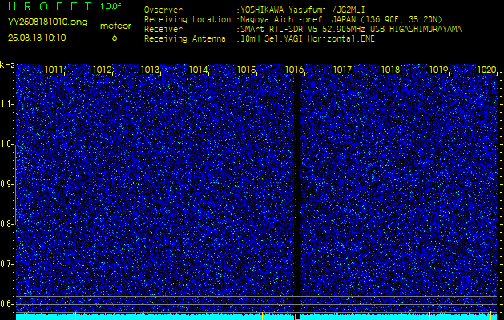Click the upper gray horizontal line above 0.6 kHz
The height and width of the screenshot is (320, 504).
click(x=256, y=296)
